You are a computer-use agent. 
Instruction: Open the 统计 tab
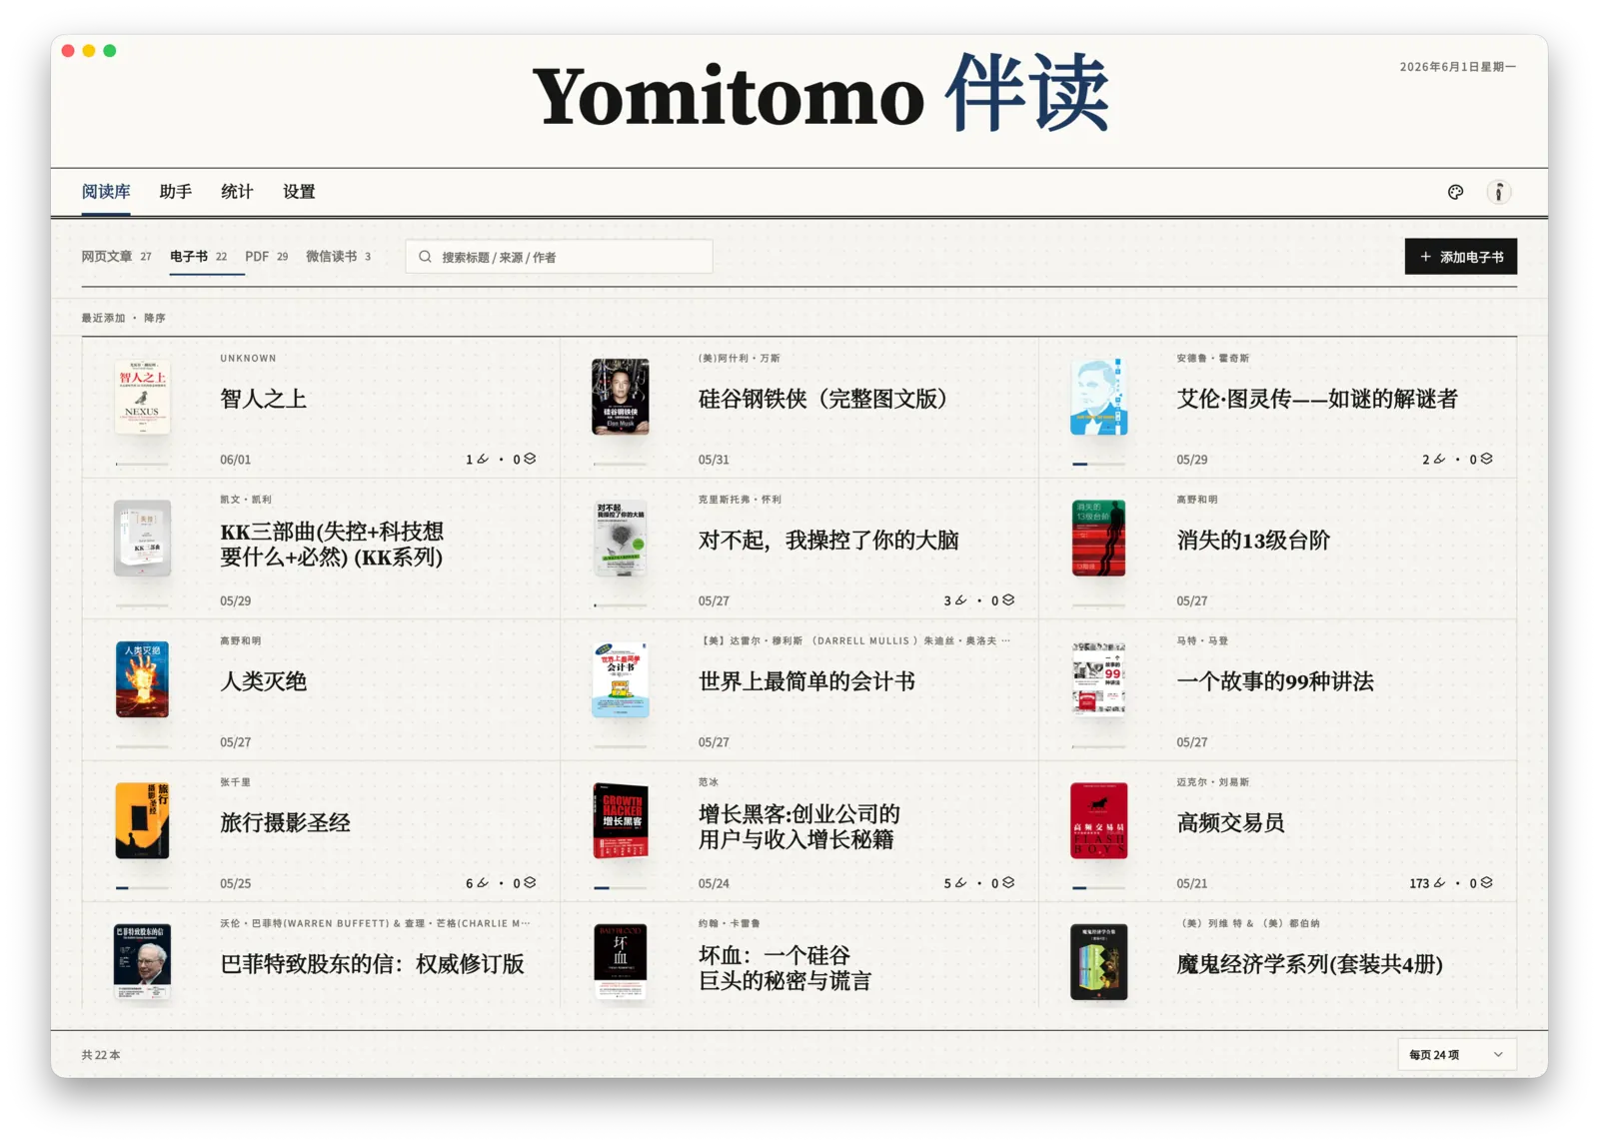point(237,192)
